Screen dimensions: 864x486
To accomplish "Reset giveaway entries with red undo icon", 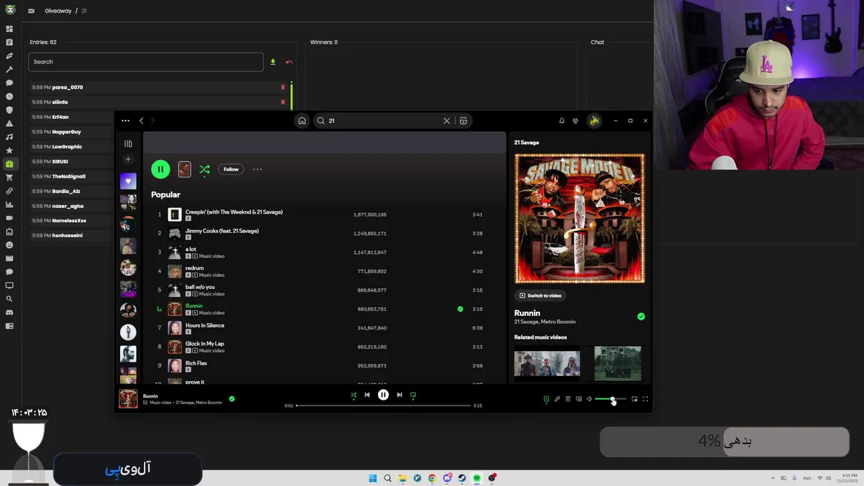I will coord(289,62).
